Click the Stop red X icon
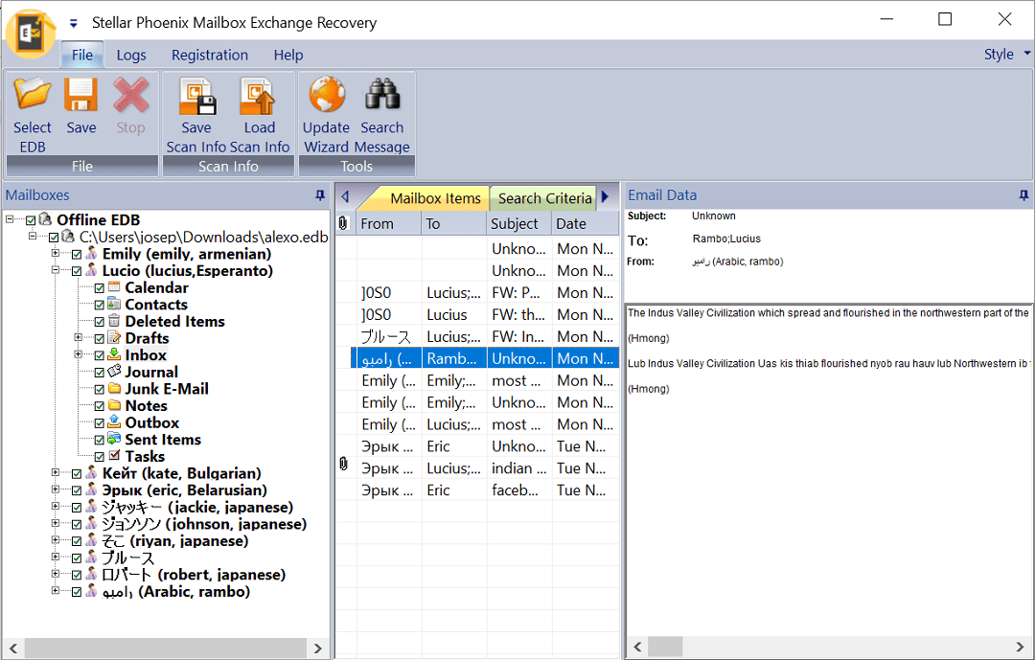 tap(130, 94)
